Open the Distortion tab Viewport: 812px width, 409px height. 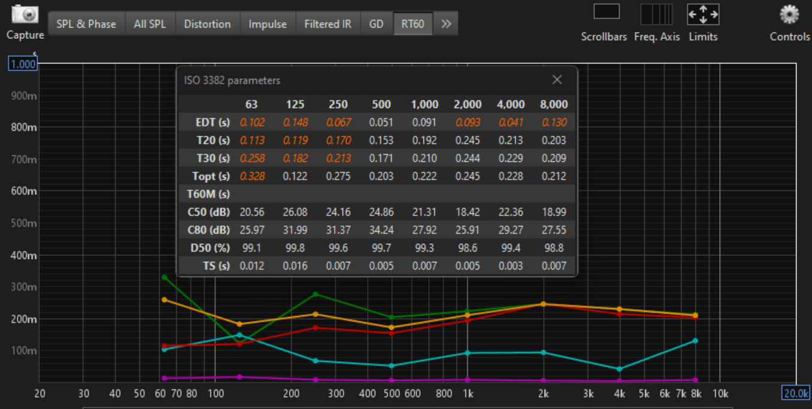pyautogui.click(x=207, y=24)
